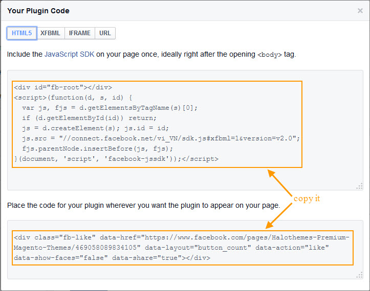Close the Your Plugin Code dialog

point(360,11)
